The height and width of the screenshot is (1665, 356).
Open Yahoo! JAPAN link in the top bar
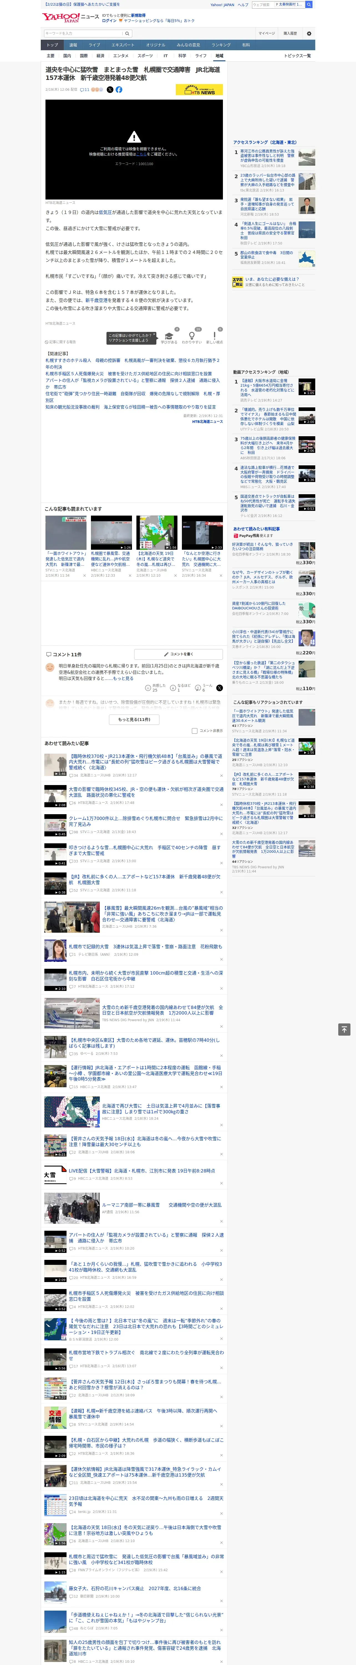222,4
